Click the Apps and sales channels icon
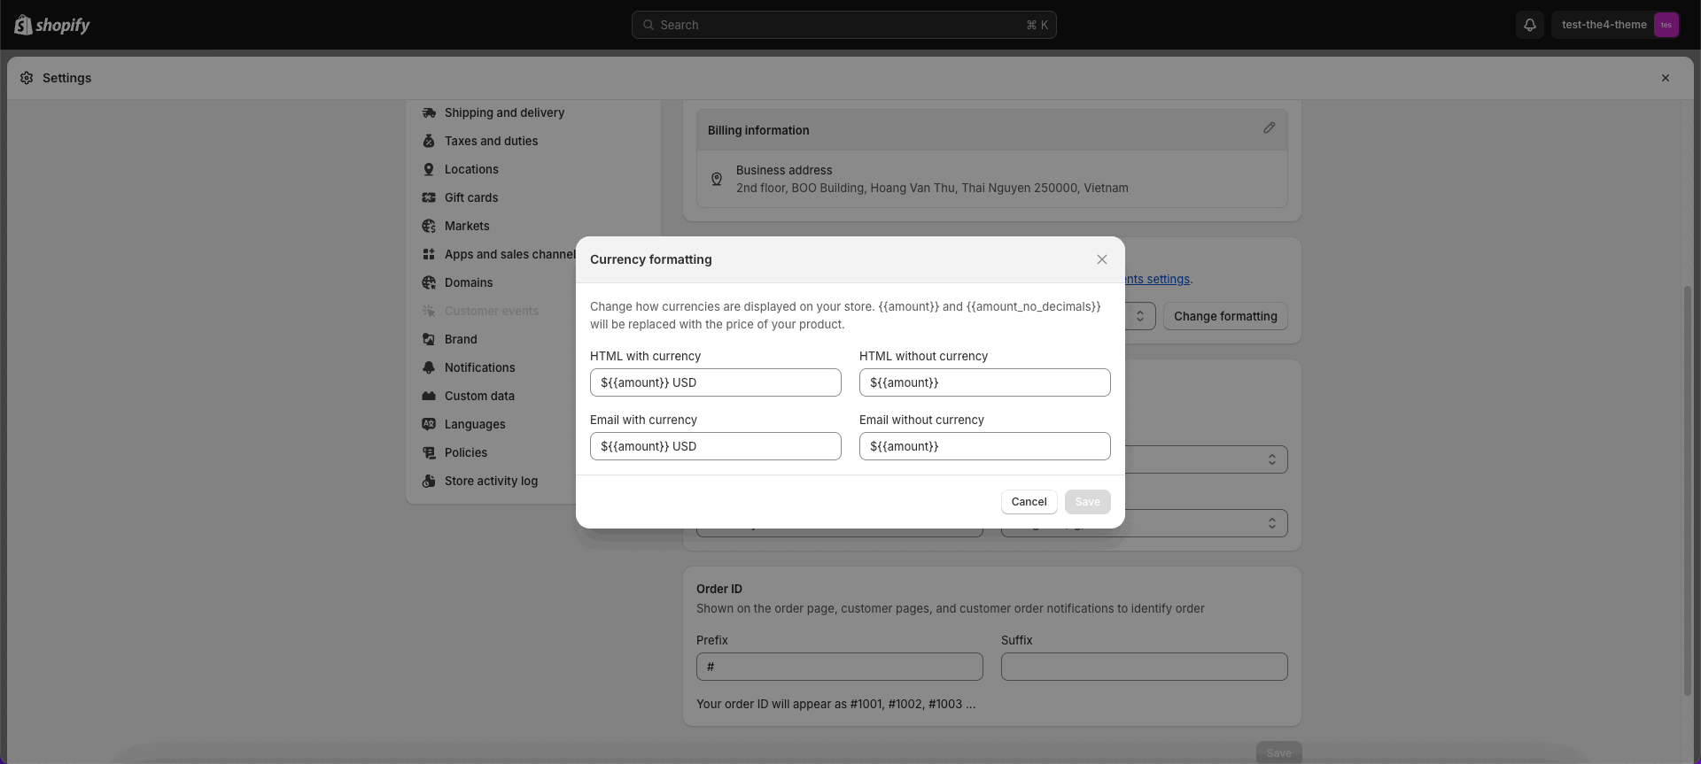Viewport: 1701px width, 764px height. 429,254
